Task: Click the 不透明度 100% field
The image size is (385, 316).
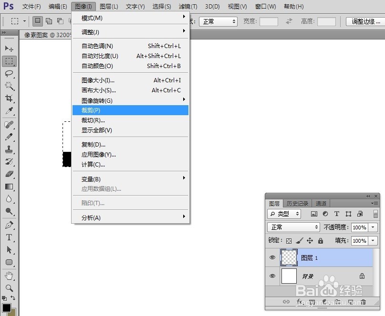Action: point(359,227)
